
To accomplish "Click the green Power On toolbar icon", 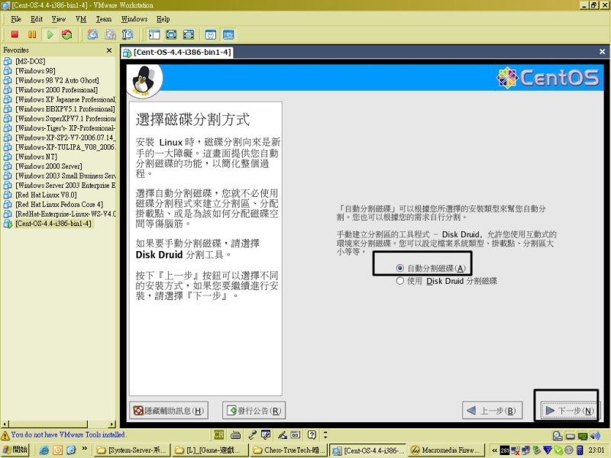I will pyautogui.click(x=50, y=34).
